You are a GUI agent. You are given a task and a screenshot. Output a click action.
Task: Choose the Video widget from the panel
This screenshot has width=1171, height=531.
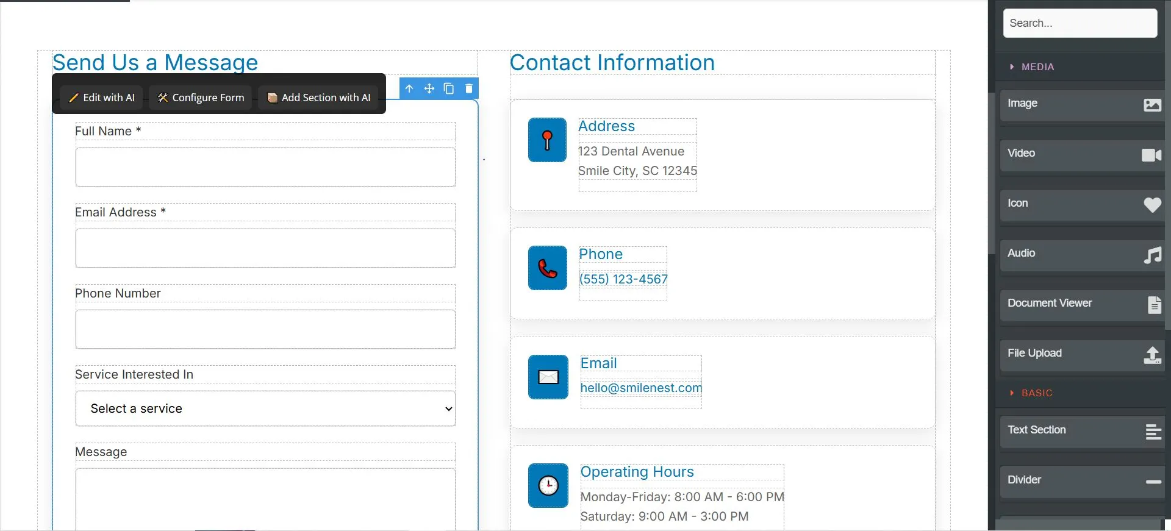[1082, 155]
